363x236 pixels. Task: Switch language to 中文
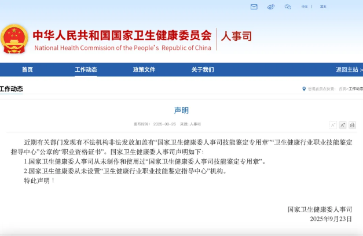point(305,7)
